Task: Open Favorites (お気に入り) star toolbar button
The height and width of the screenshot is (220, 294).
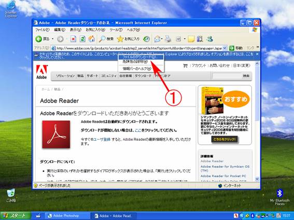Action: tap(128, 39)
